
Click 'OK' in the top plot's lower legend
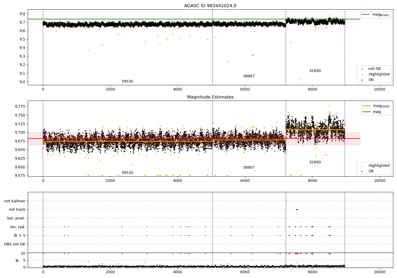pyautogui.click(x=371, y=80)
